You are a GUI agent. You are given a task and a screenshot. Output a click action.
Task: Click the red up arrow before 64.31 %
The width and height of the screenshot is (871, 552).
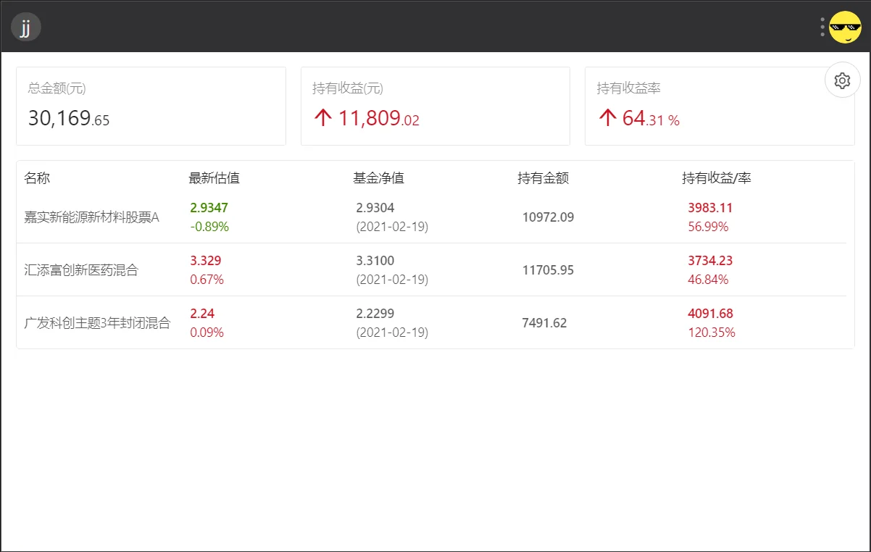(x=607, y=118)
